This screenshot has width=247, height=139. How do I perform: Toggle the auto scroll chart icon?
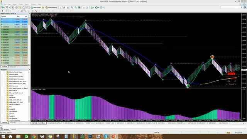[x=84, y=7]
